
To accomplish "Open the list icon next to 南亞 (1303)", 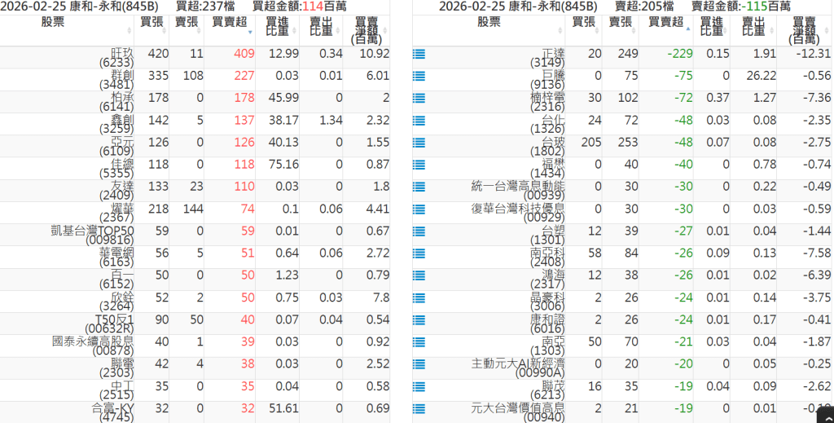I will tap(419, 343).
